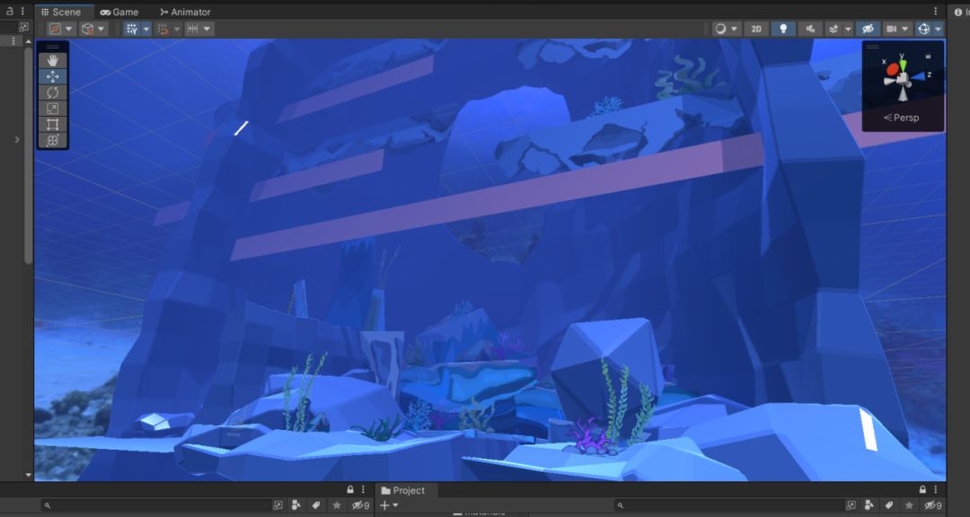
Task: Toggle gizmos visibility in Scene view
Action: [x=923, y=29]
